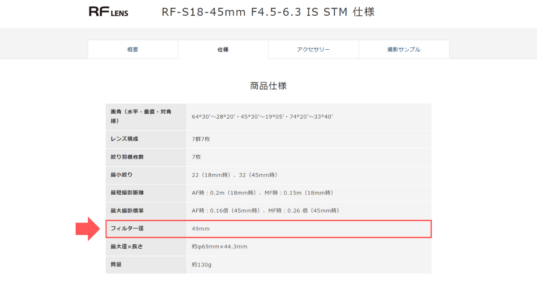Select the 絞り羽根枚数 row

pyautogui.click(x=128, y=157)
